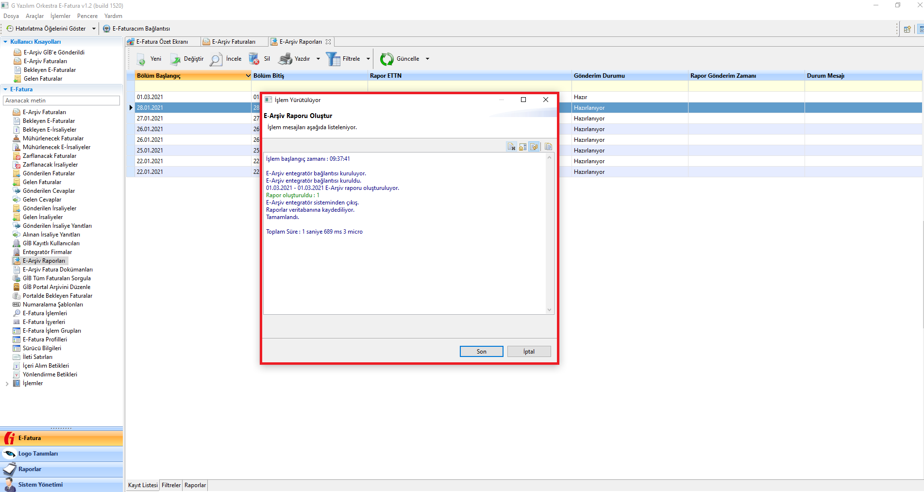Click the Sil trash icon
This screenshot has height=492, width=924.
(254, 59)
